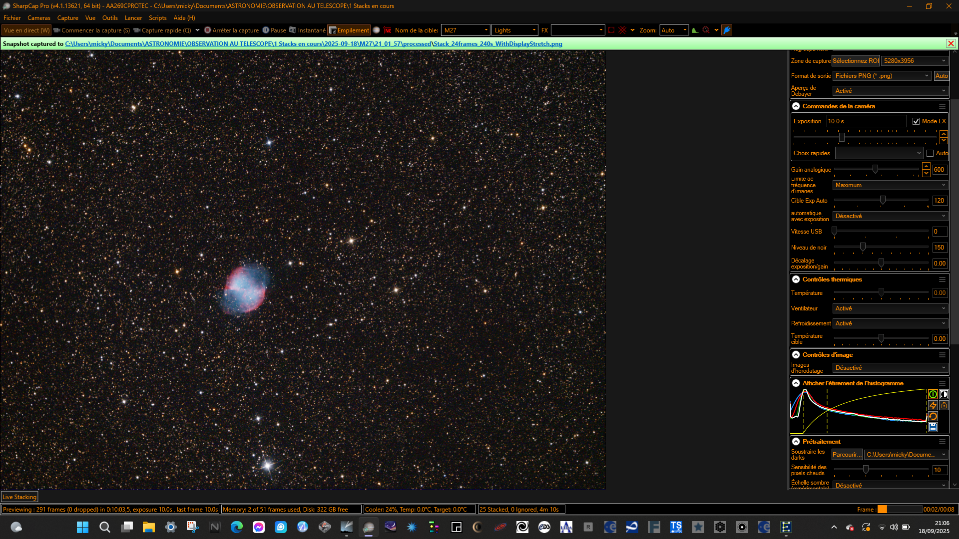Viewport: 959px width, 539px height.
Task: Toggle the Mode LX checkbox
Action: 916,121
